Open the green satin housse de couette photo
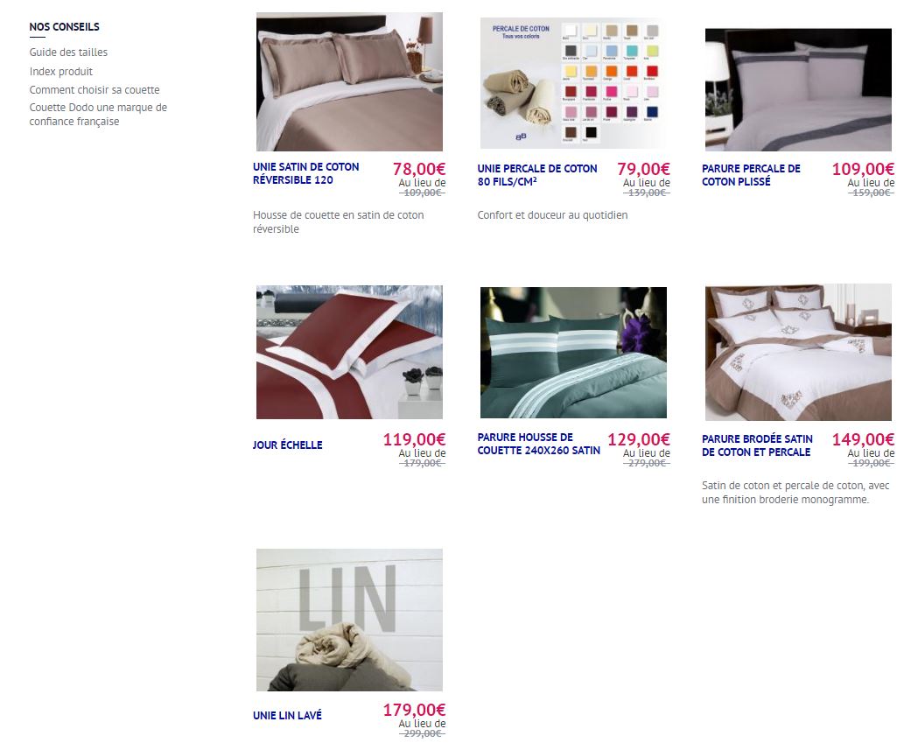 coord(573,353)
